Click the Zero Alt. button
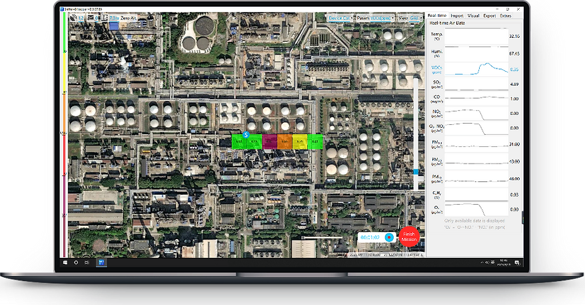This screenshot has height=305, width=585. point(130,18)
